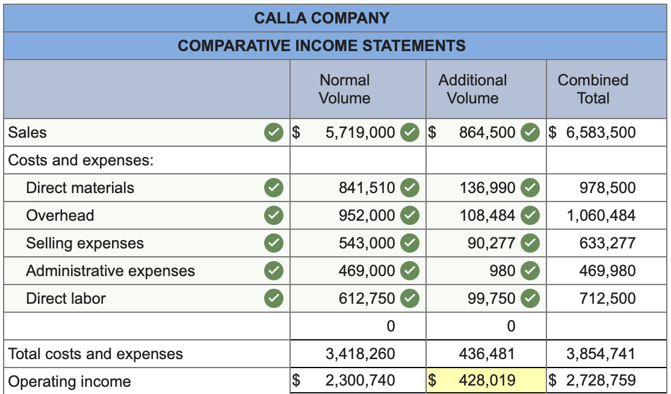This screenshot has height=394, width=671.
Task: Click the checkmark beside 543,000 selling expenses
Action: [x=408, y=243]
